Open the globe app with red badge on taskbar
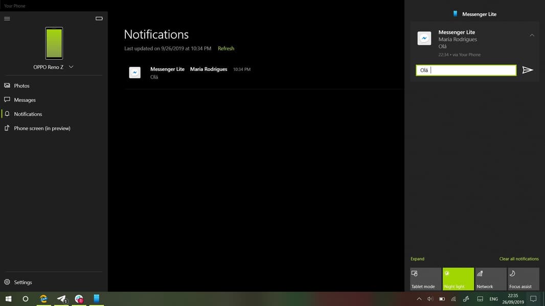Viewport: 545px width, 306px height. click(79, 299)
